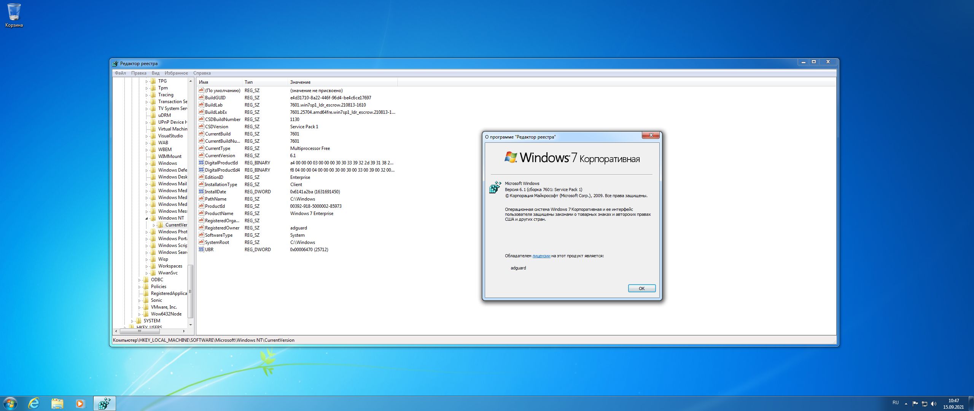This screenshot has width=974, height=411.
Task: Open the лицензии license link
Action: [x=541, y=256]
